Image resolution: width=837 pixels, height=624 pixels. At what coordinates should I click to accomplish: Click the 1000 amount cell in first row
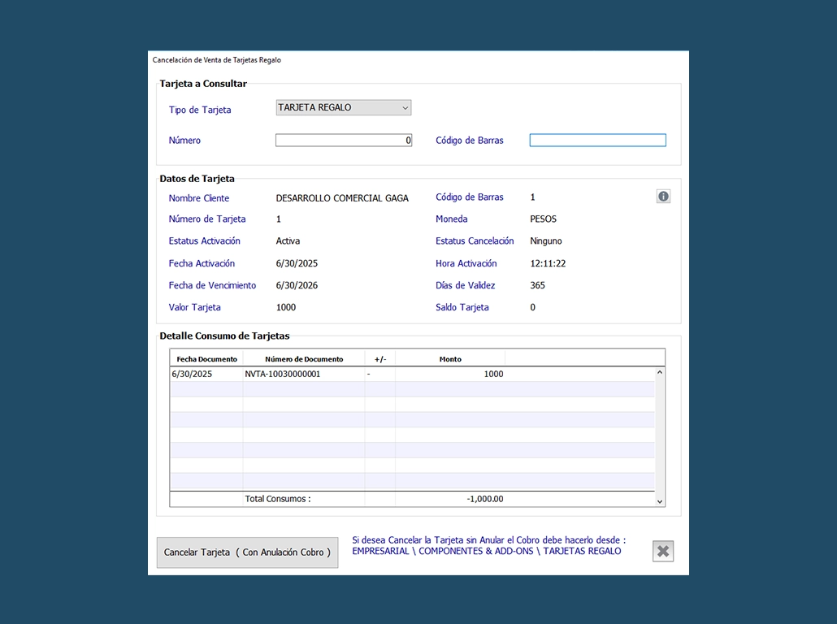coord(492,375)
